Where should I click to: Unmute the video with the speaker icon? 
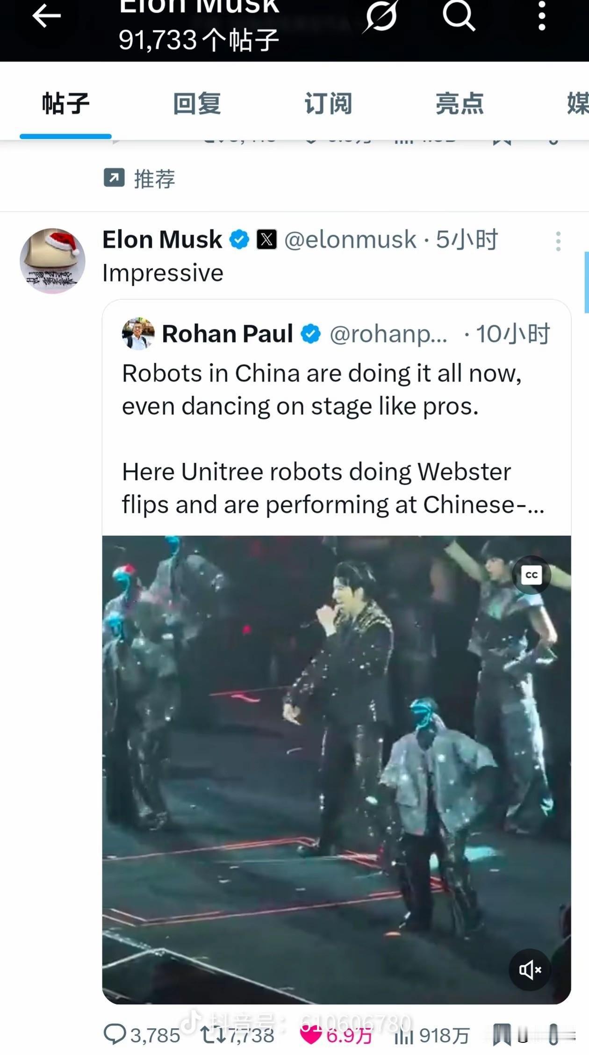(529, 969)
